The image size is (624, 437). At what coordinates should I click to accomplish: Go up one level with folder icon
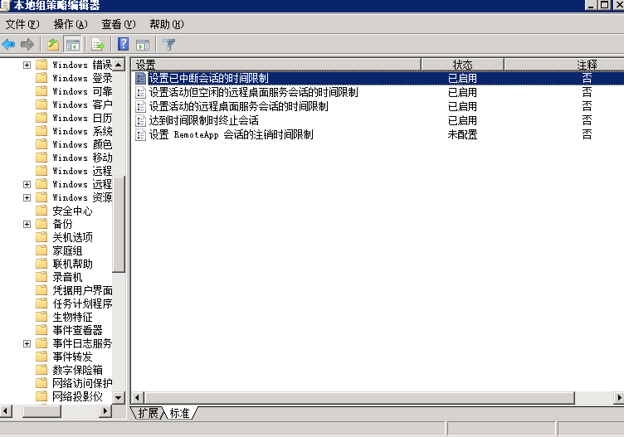pyautogui.click(x=53, y=45)
